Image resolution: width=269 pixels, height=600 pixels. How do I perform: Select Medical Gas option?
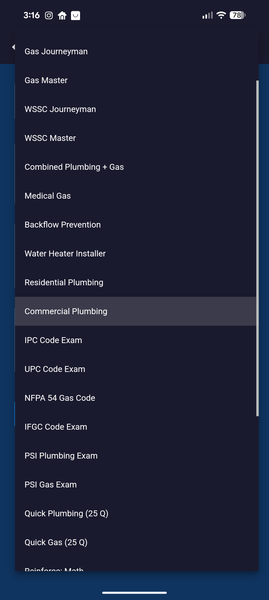[48, 196]
